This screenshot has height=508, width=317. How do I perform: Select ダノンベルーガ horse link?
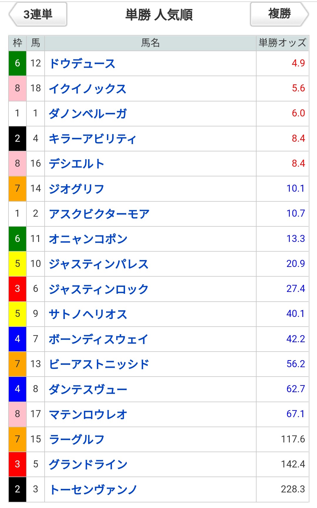click(x=87, y=113)
